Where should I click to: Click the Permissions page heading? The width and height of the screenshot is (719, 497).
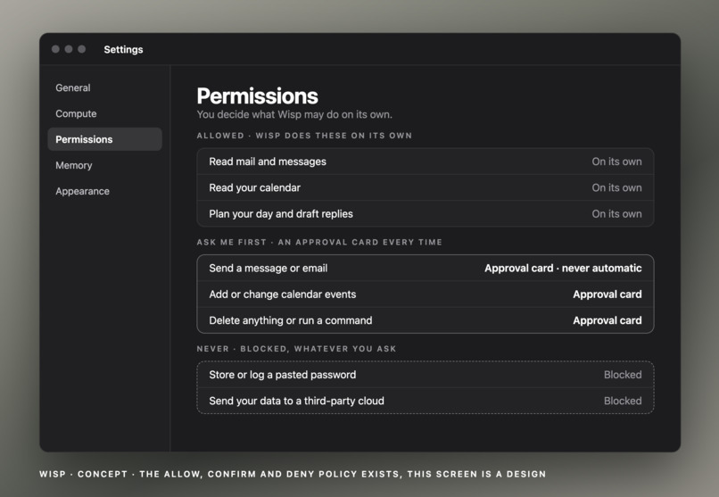click(x=257, y=96)
